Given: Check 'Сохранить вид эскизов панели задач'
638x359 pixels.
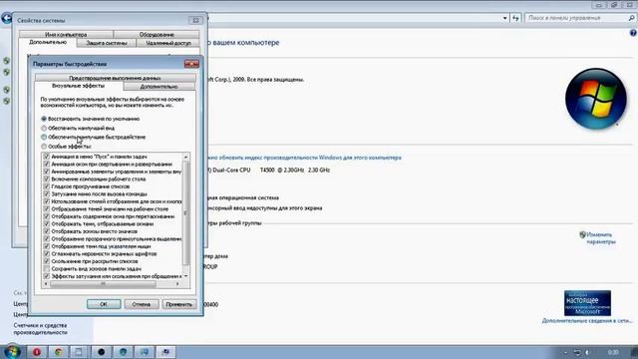Looking at the screenshot, I should pyautogui.click(x=47, y=269).
